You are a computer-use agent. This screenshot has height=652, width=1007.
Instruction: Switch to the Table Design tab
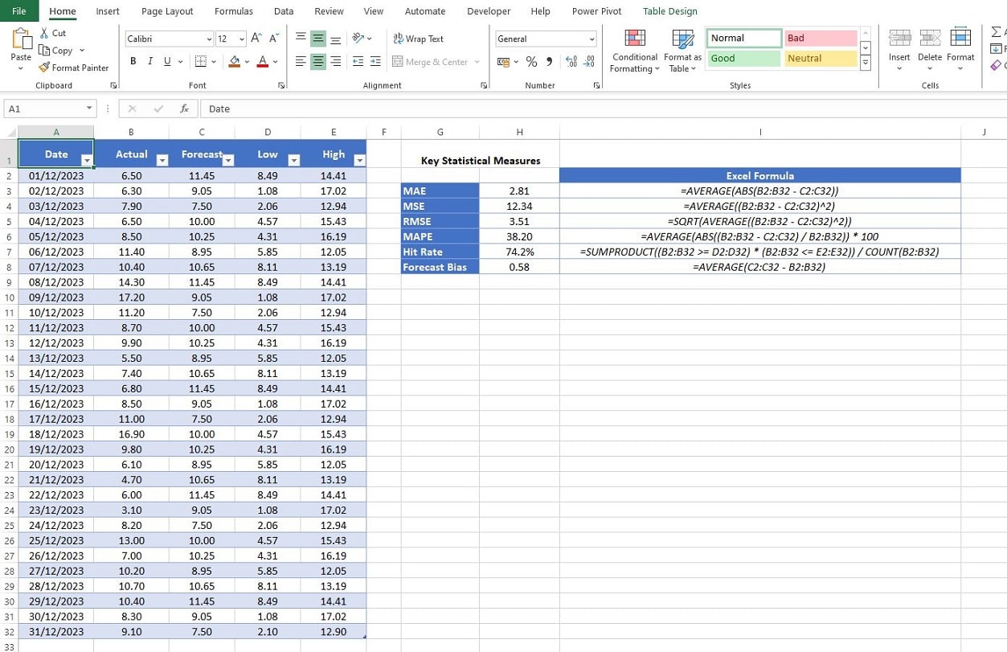pyautogui.click(x=669, y=10)
